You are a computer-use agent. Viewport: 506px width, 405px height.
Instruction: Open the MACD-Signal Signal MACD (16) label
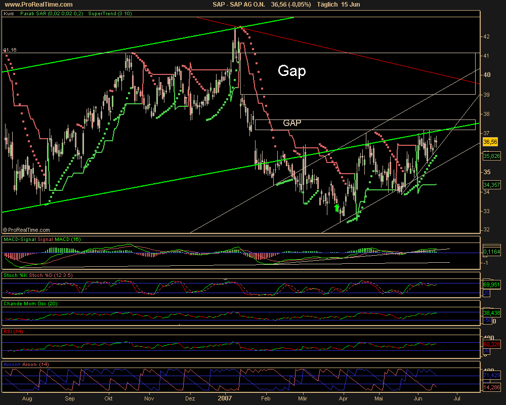coord(42,239)
